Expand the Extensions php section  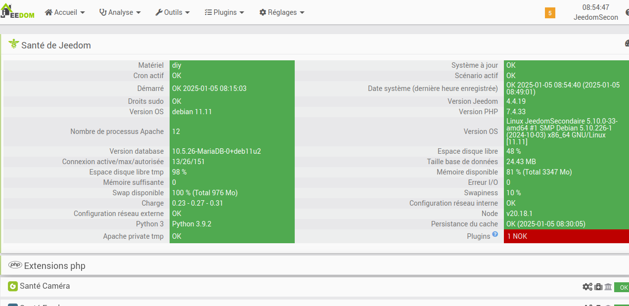coord(314,265)
